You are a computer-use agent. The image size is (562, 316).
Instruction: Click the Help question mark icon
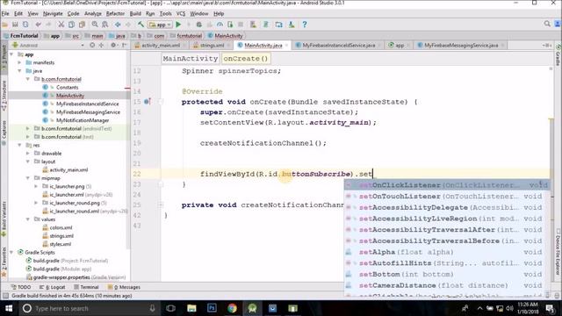(x=305, y=25)
